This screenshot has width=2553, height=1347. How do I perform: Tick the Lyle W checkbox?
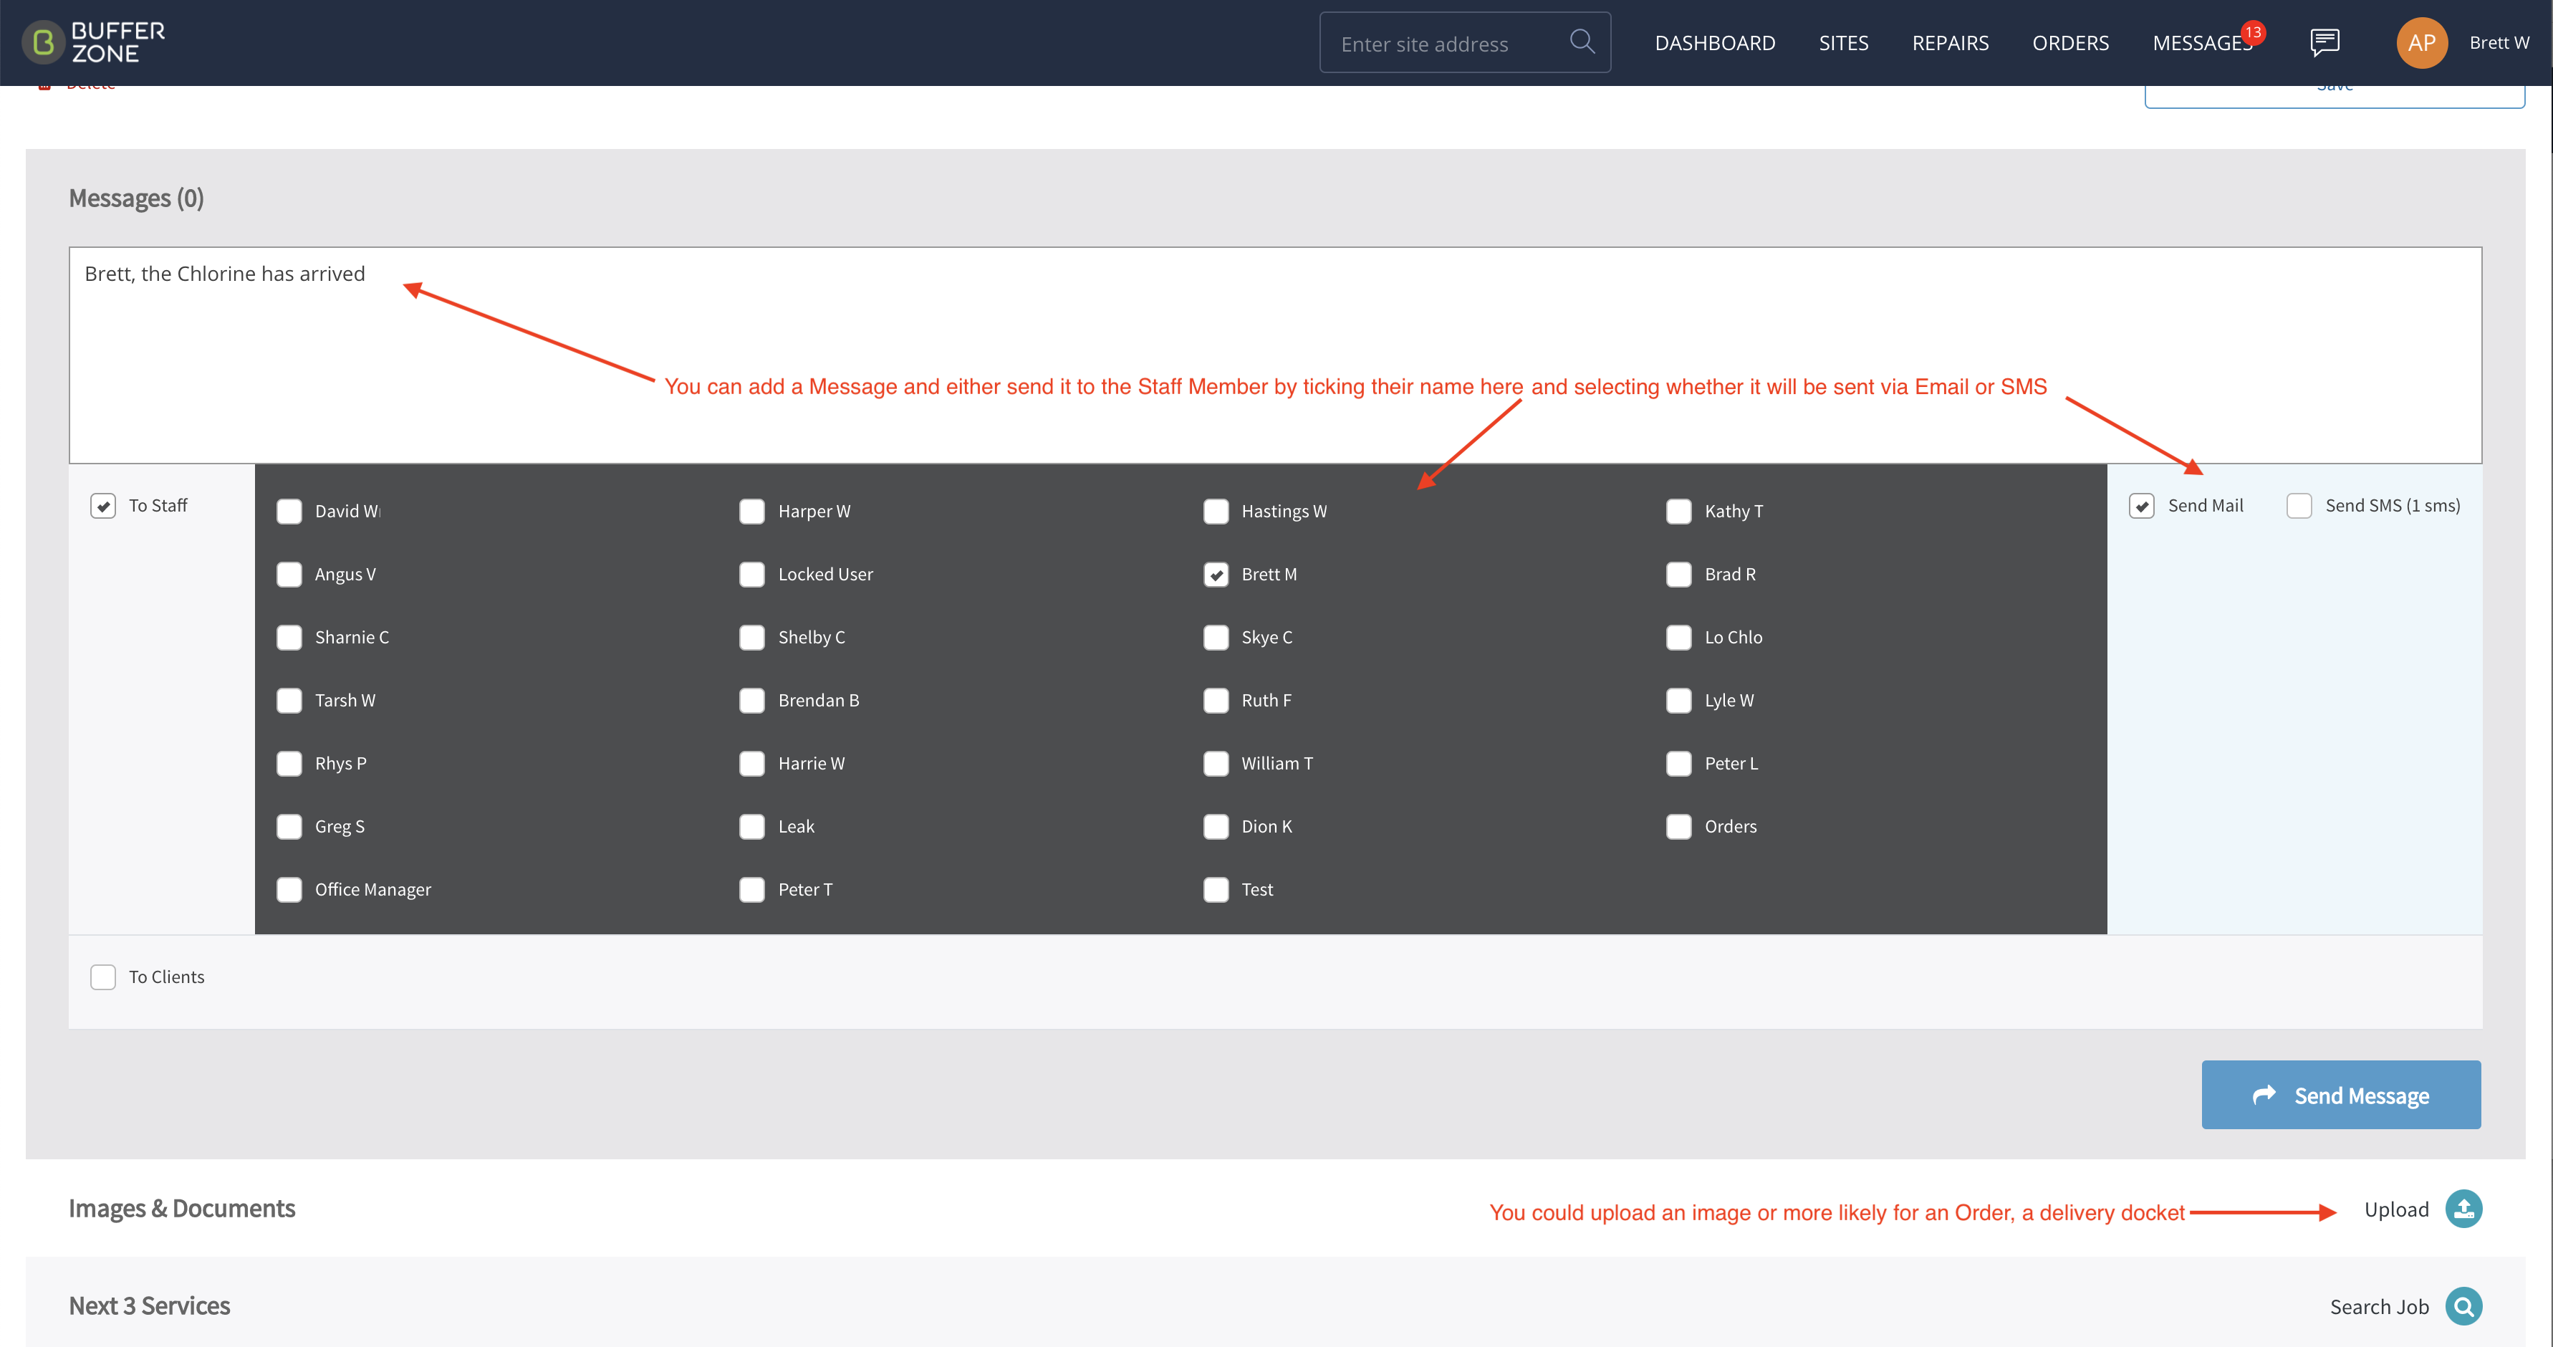pos(1678,700)
